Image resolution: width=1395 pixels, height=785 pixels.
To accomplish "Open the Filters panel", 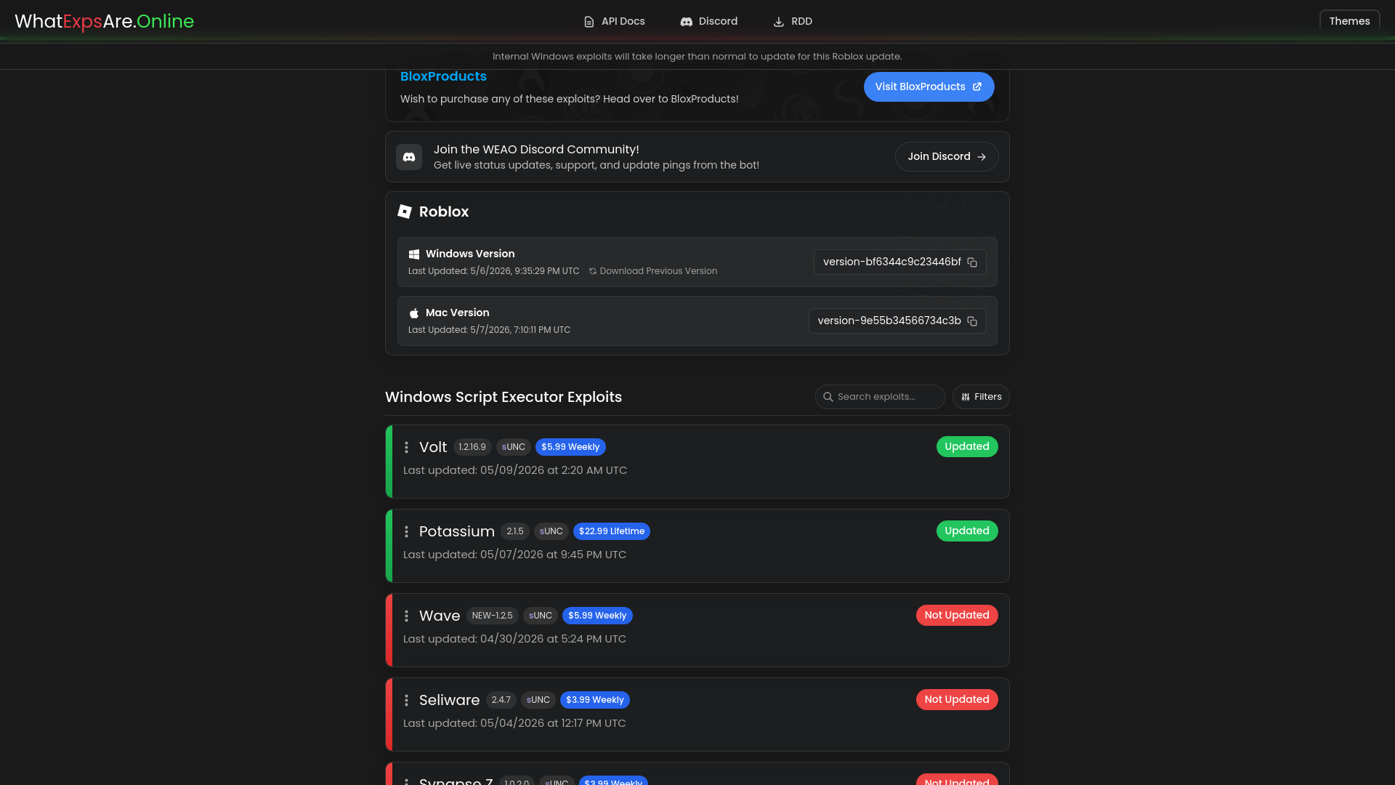I will 981,397.
